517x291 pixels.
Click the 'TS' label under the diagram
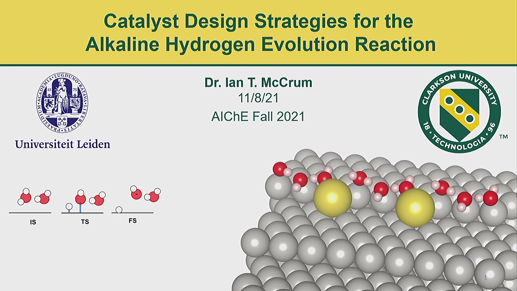pos(85,221)
